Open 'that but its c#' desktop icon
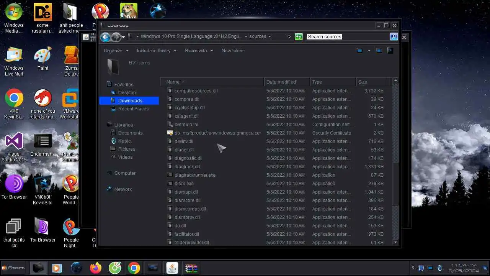 pos(14,233)
